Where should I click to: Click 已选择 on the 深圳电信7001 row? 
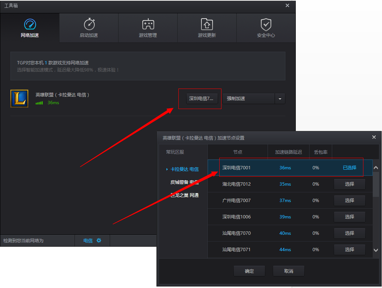coord(350,168)
